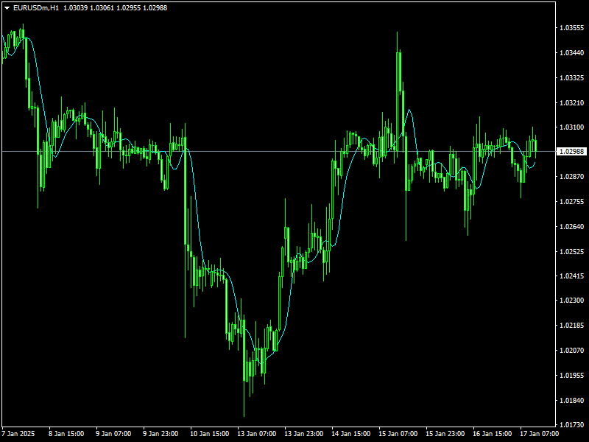Screen dimensions: 589x442
Task: Click the 1.02300 price scale label
Action: point(572,301)
